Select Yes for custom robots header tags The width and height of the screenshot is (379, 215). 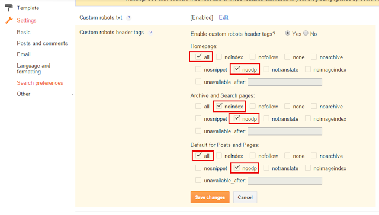(x=287, y=33)
